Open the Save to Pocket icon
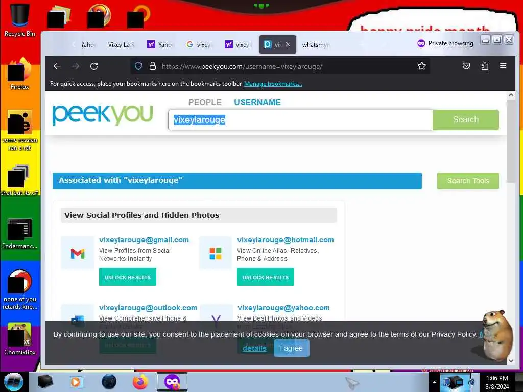The height and width of the screenshot is (392, 523). (466, 66)
